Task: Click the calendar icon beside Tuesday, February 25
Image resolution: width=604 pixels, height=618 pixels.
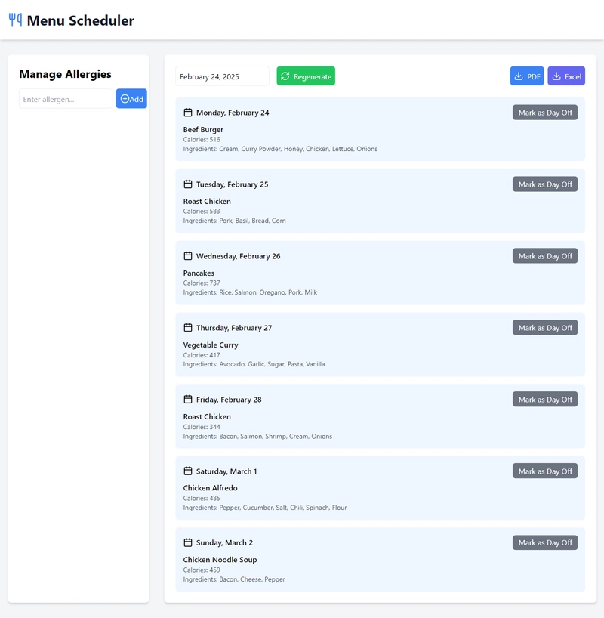Action: [188, 184]
